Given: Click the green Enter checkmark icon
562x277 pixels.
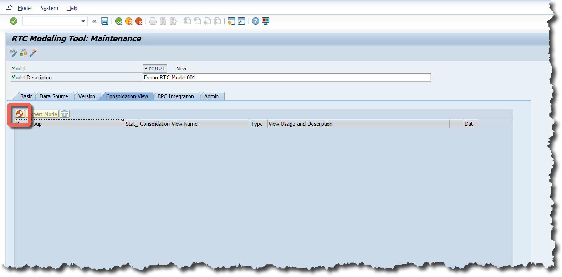Looking at the screenshot, I should point(14,21).
